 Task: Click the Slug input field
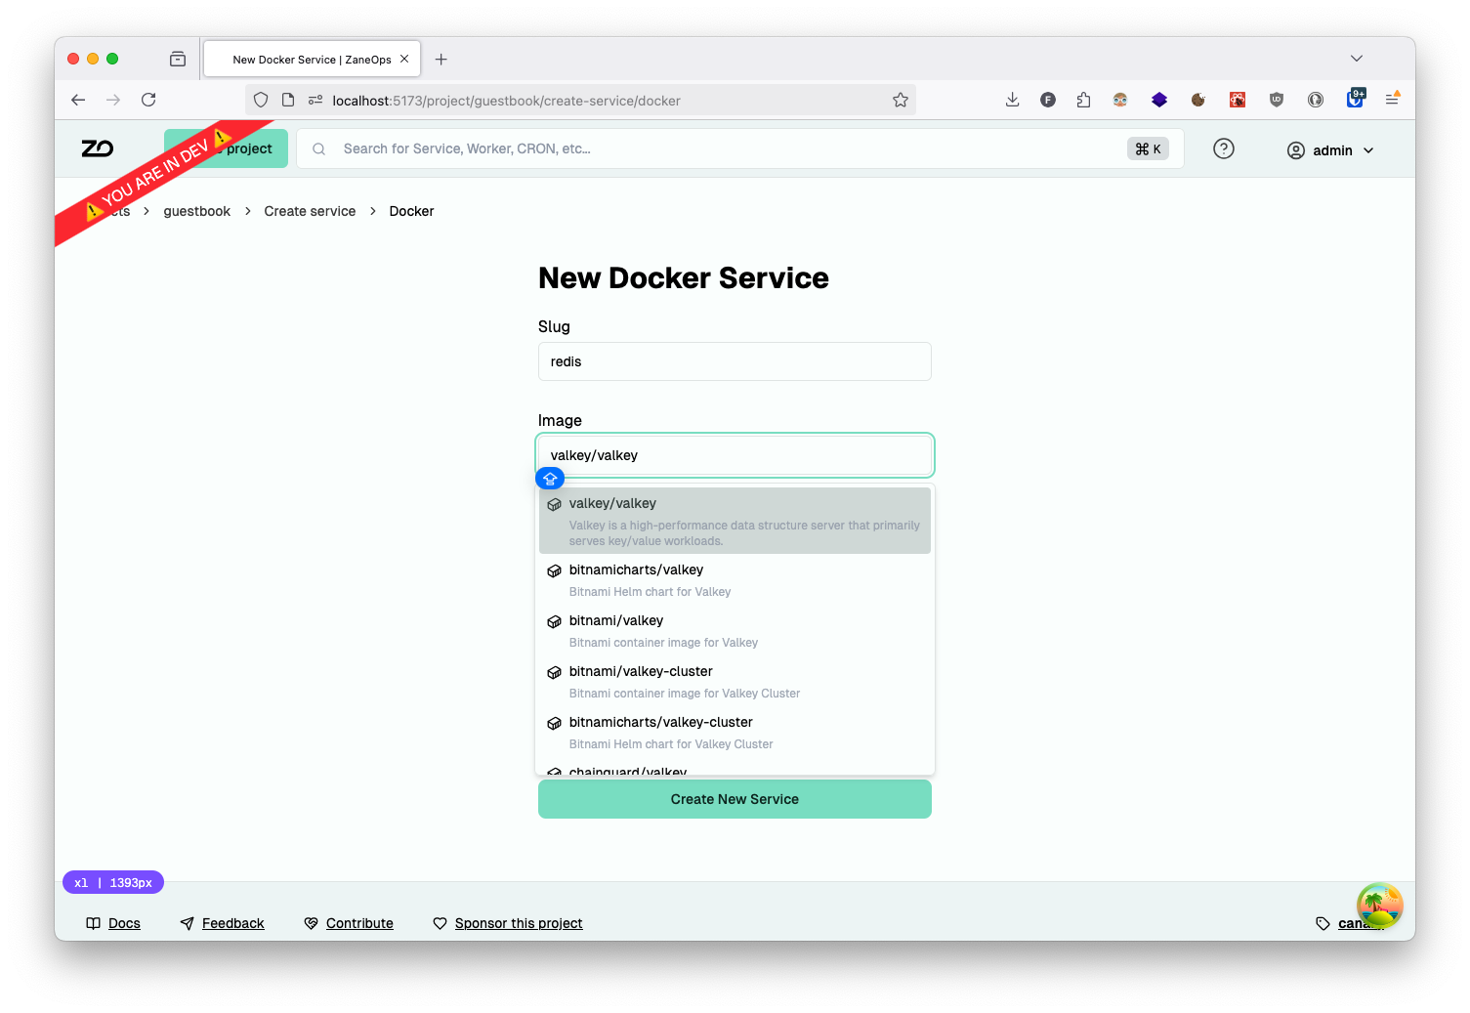click(x=735, y=361)
